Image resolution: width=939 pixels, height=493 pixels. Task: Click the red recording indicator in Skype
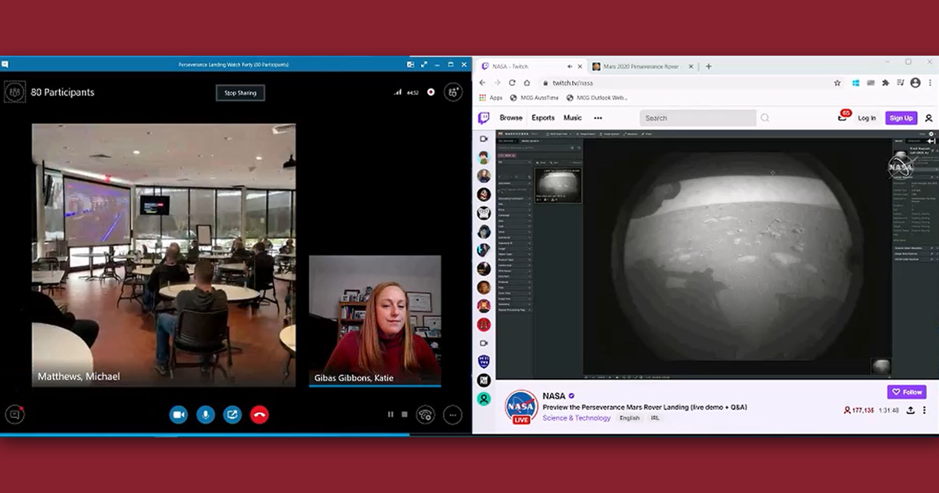[430, 92]
